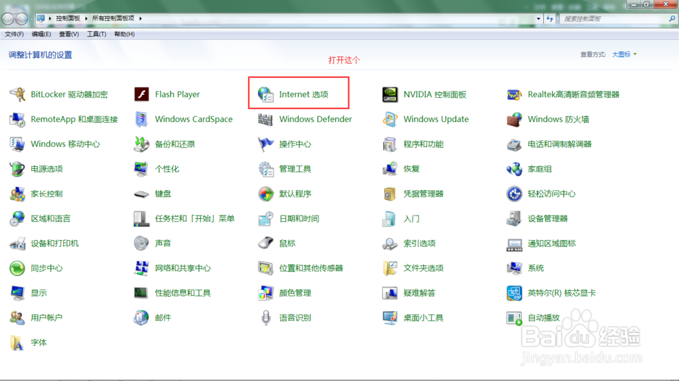Screen dimensions: 679x381
Task: Open the 文件(F) menu
Action: [x=14, y=34]
